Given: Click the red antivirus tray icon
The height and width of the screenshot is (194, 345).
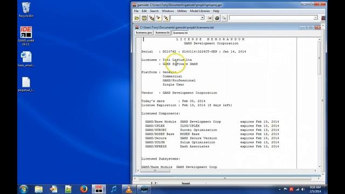Looking at the screenshot, I should pyautogui.click(x=291, y=189).
